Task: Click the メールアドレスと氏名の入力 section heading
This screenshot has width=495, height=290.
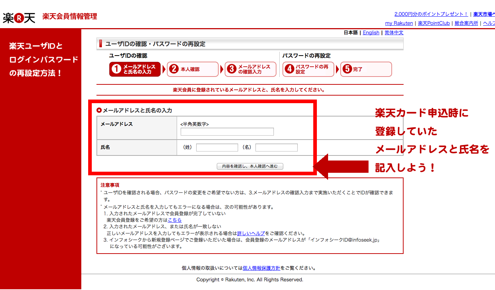Action: pos(137,110)
